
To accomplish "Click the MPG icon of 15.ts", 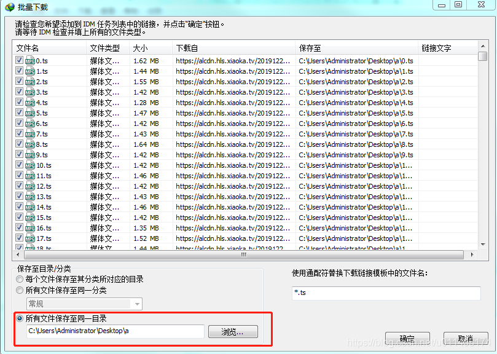I will tap(30, 218).
